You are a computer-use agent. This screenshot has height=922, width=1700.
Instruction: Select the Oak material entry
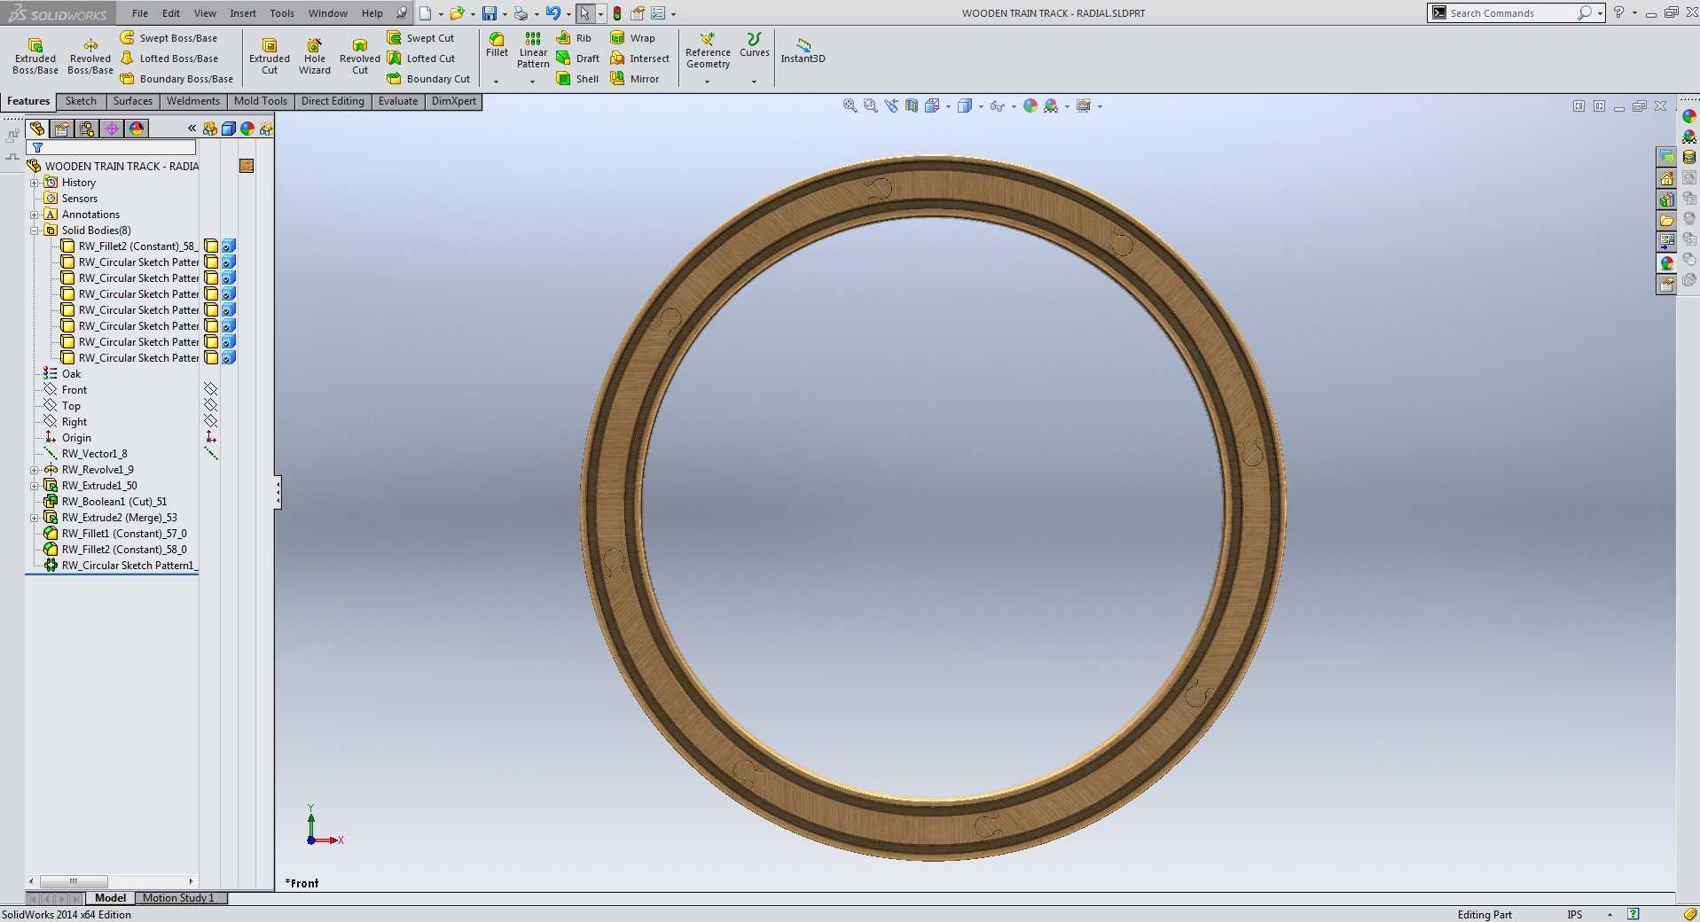[71, 374]
